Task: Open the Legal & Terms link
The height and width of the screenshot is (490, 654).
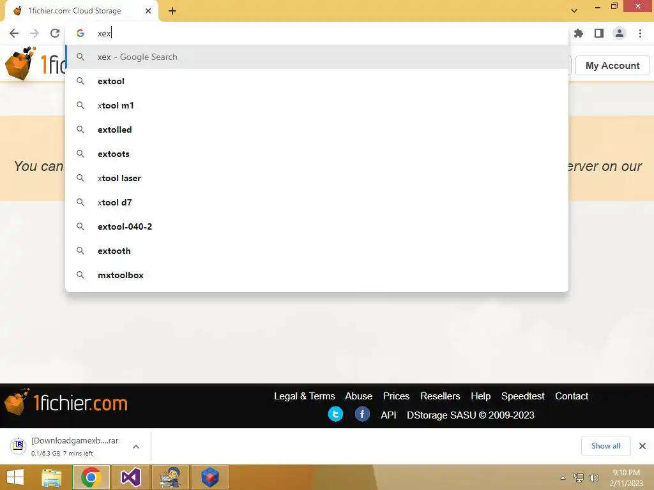Action: [x=305, y=396]
